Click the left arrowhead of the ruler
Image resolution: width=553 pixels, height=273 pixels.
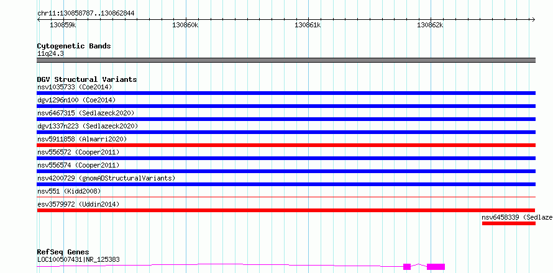[39, 19]
